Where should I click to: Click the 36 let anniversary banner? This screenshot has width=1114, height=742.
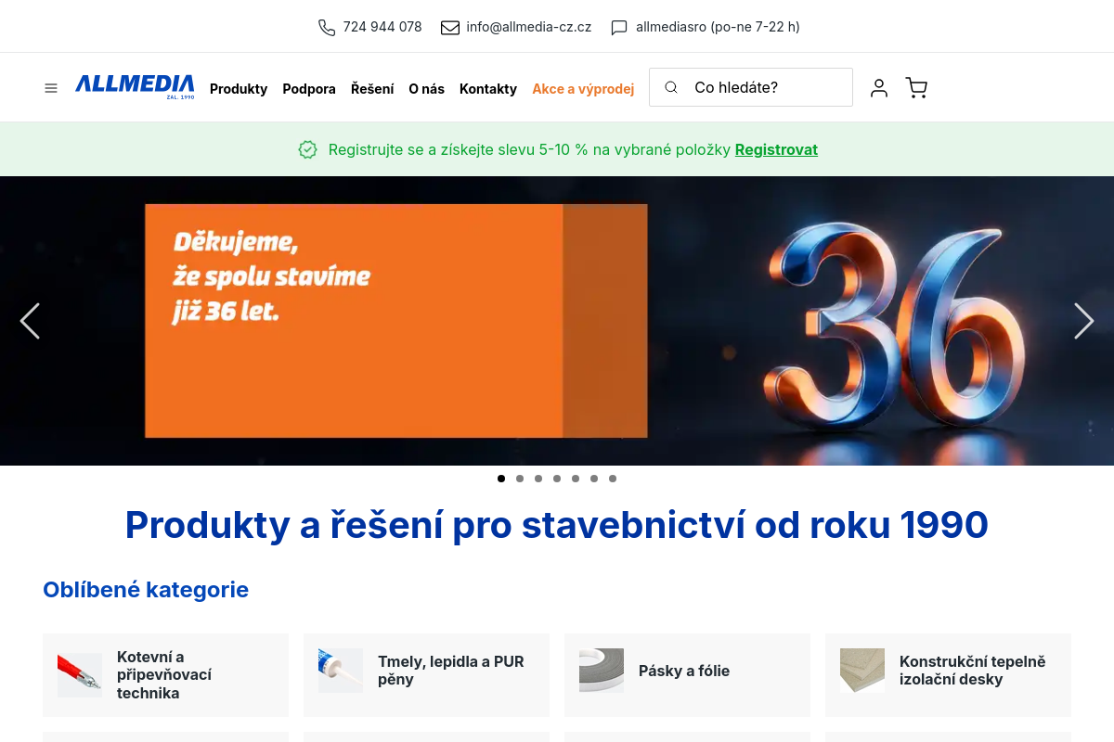(557, 321)
